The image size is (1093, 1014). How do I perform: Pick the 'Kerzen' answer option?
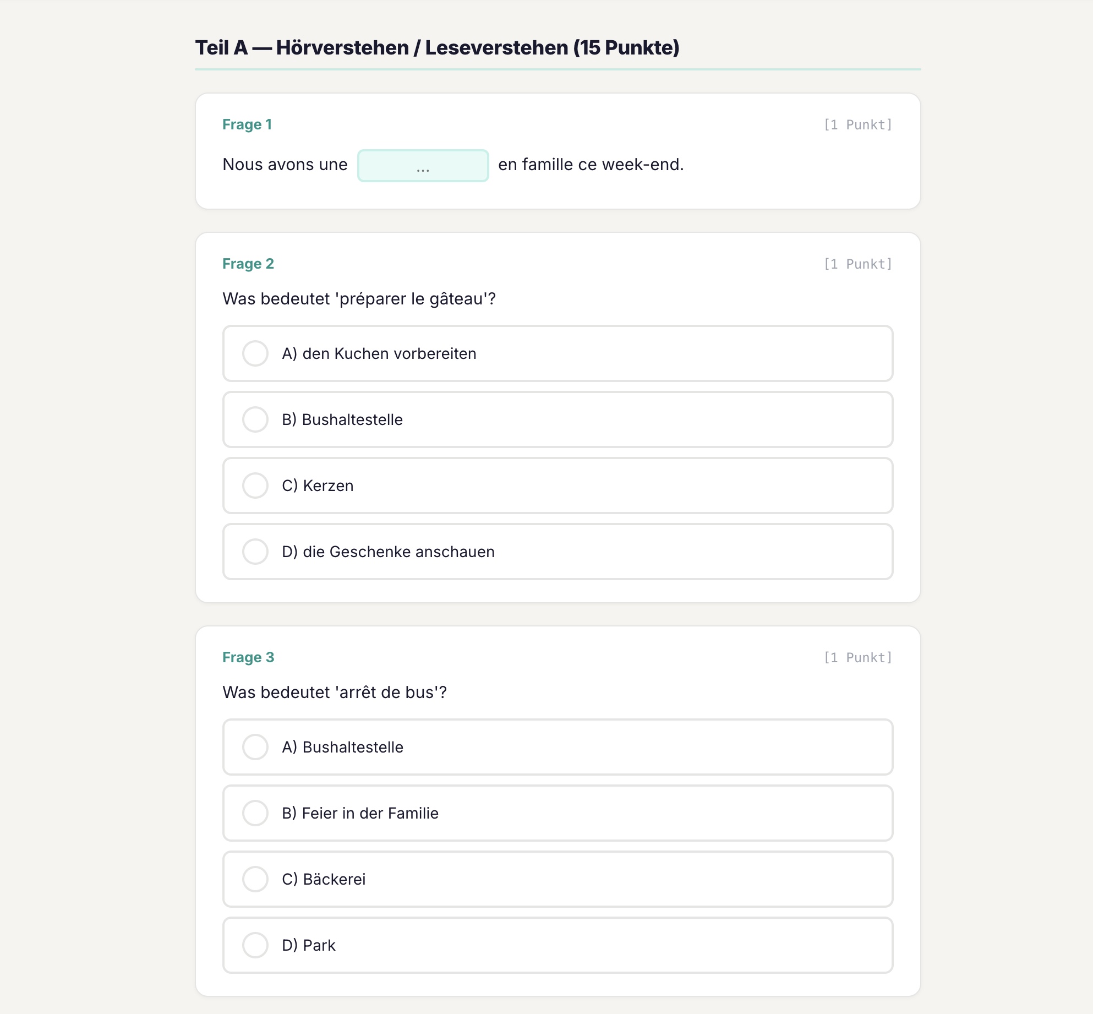255,486
